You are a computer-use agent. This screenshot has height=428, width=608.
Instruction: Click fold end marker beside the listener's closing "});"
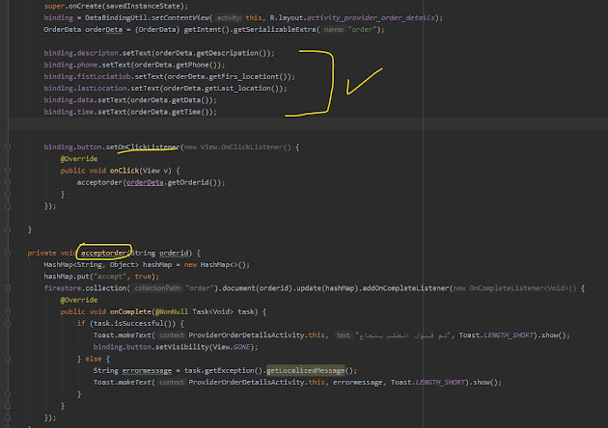click(x=8, y=205)
